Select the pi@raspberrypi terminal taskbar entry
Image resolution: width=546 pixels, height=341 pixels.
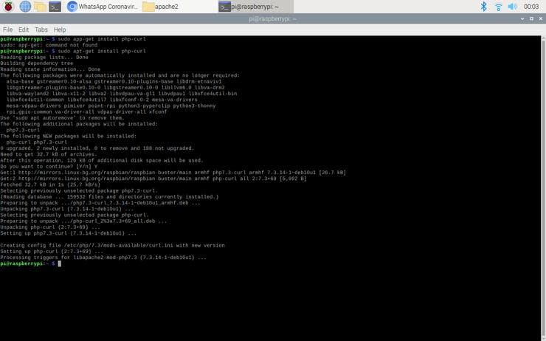pos(255,6)
